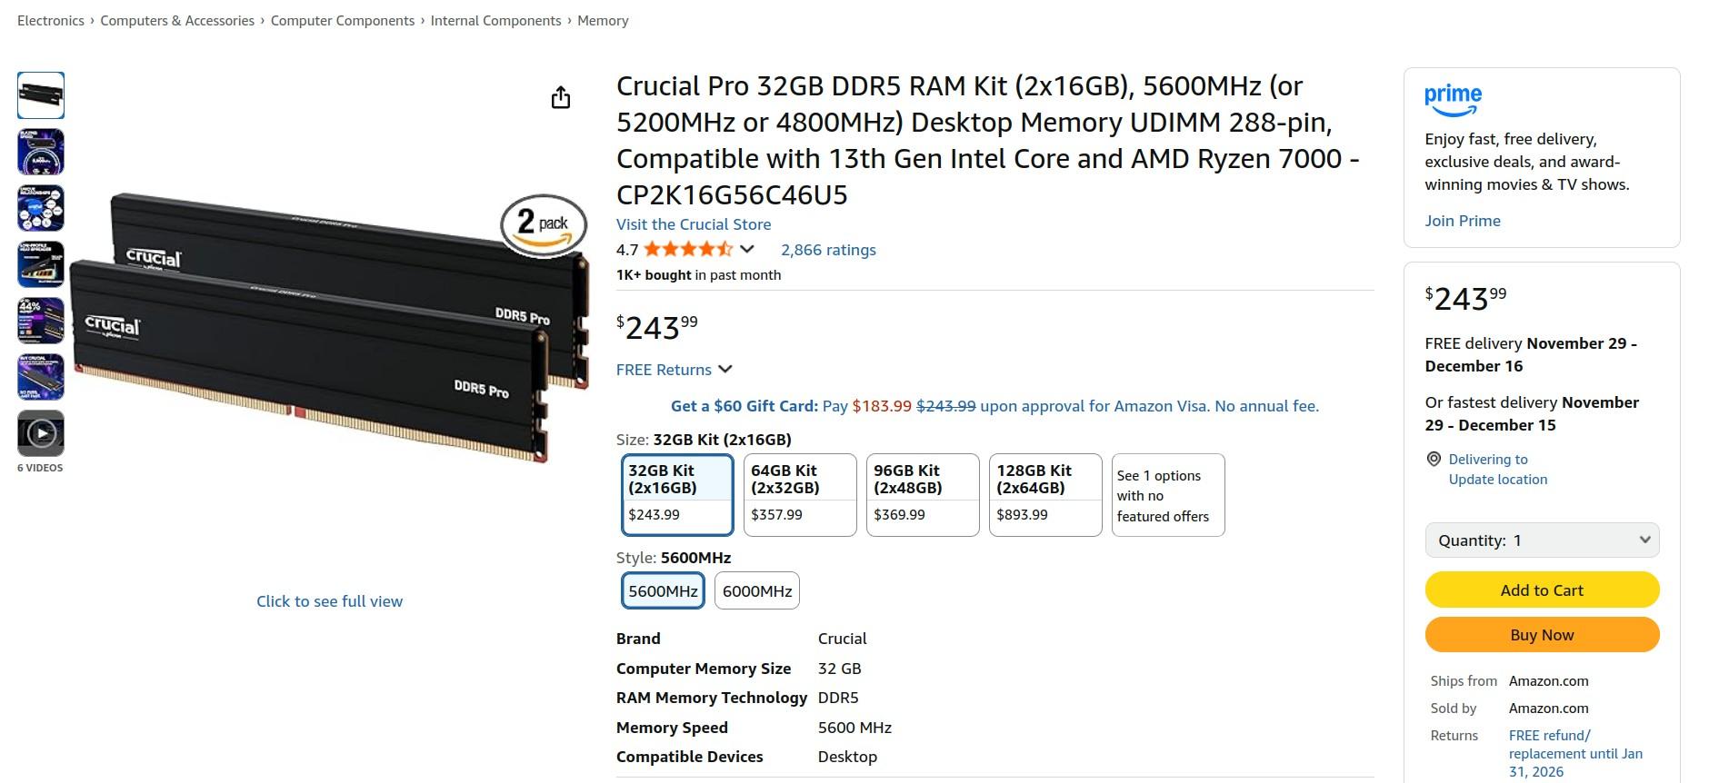
Task: Select the first product image thumbnail
Action: pyautogui.click(x=41, y=95)
